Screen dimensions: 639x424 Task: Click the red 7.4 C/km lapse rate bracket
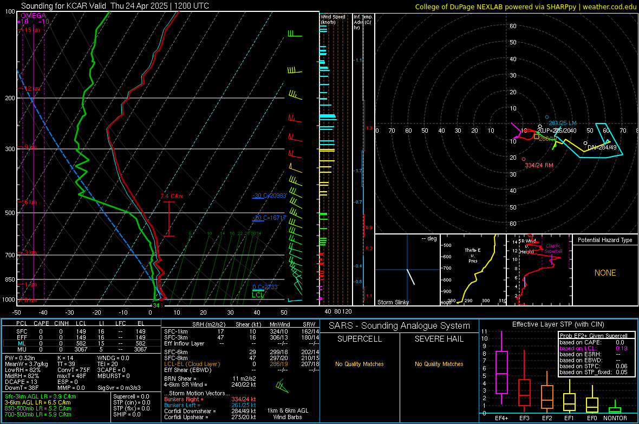click(x=169, y=219)
